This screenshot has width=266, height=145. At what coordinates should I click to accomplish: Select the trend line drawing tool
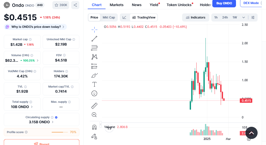pos(94,39)
